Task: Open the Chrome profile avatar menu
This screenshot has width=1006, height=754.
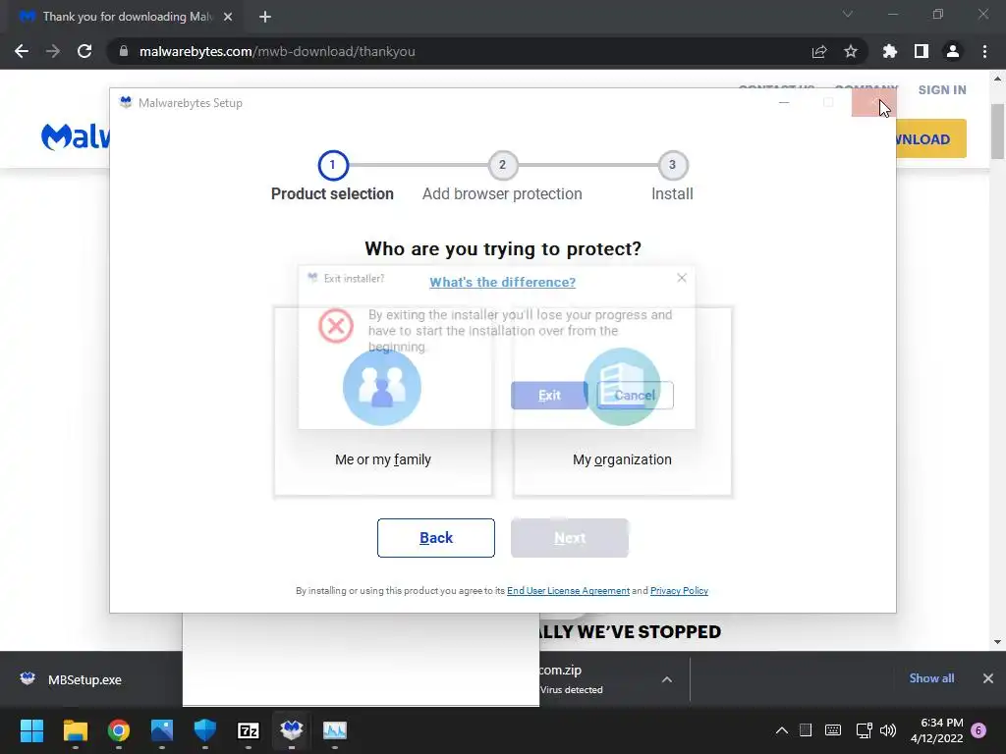Action: (x=953, y=51)
